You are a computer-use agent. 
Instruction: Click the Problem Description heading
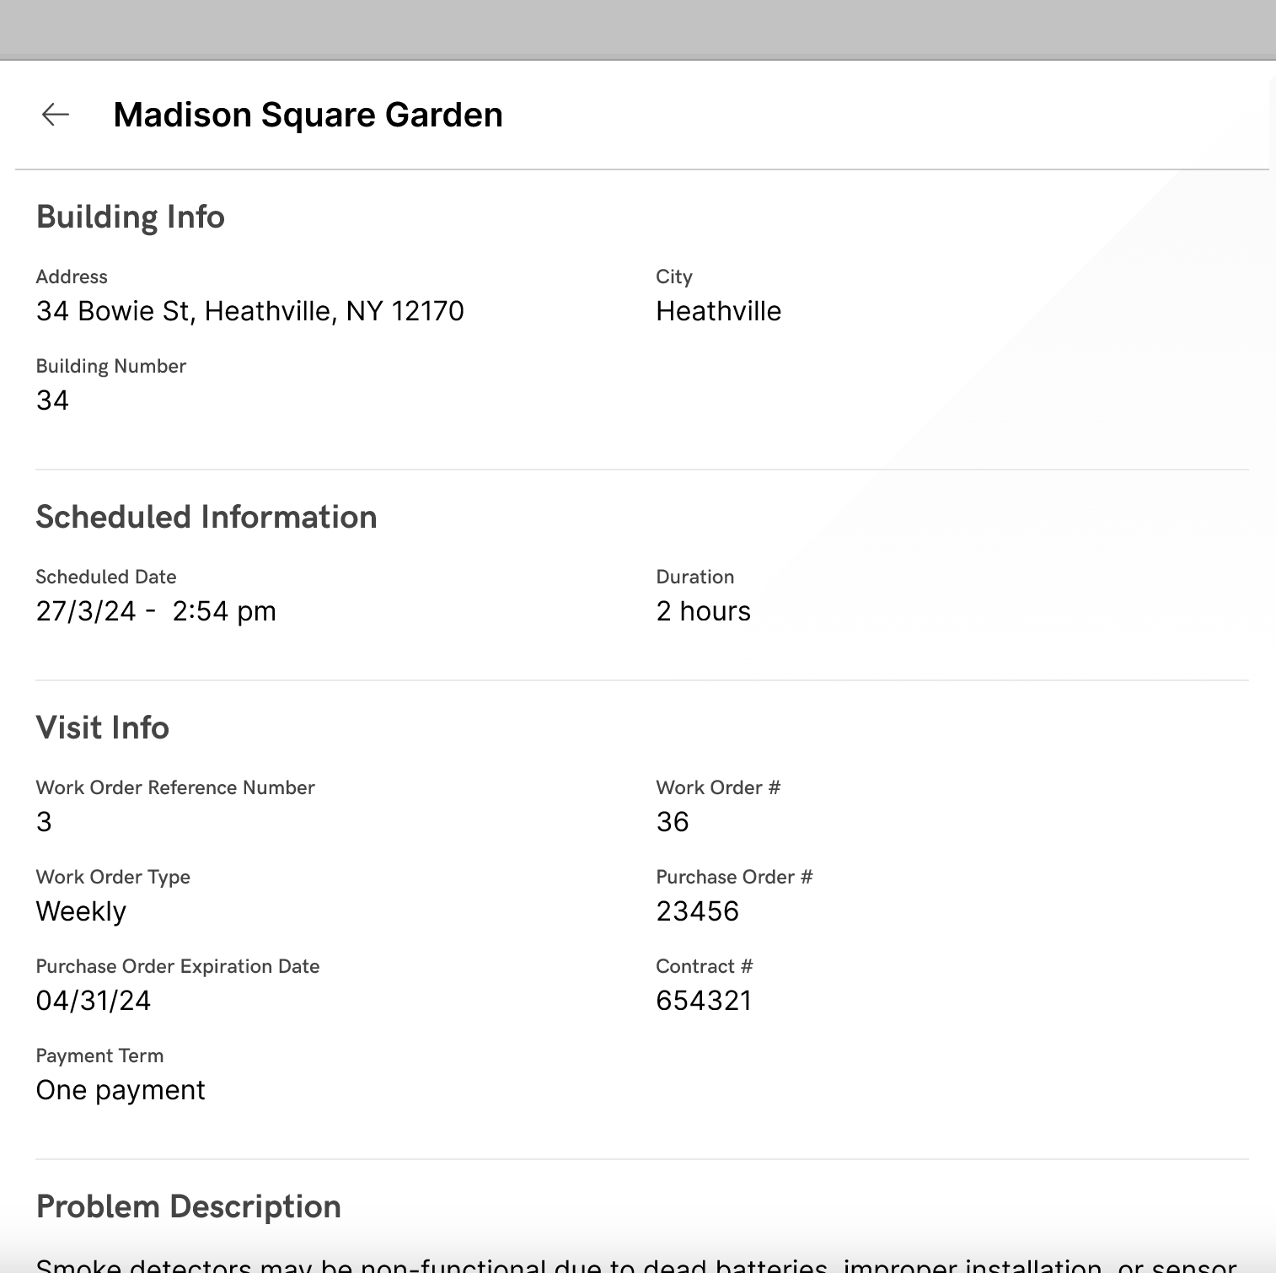pyautogui.click(x=188, y=1206)
